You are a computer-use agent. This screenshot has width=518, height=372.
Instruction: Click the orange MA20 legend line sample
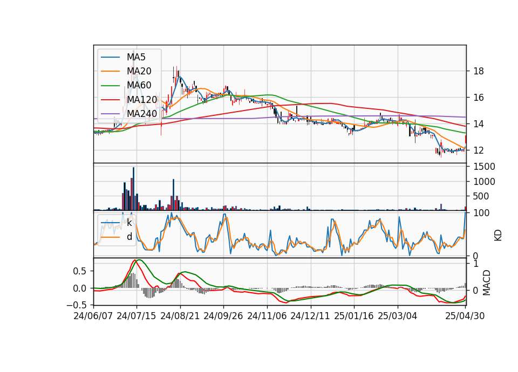pyautogui.click(x=110, y=71)
